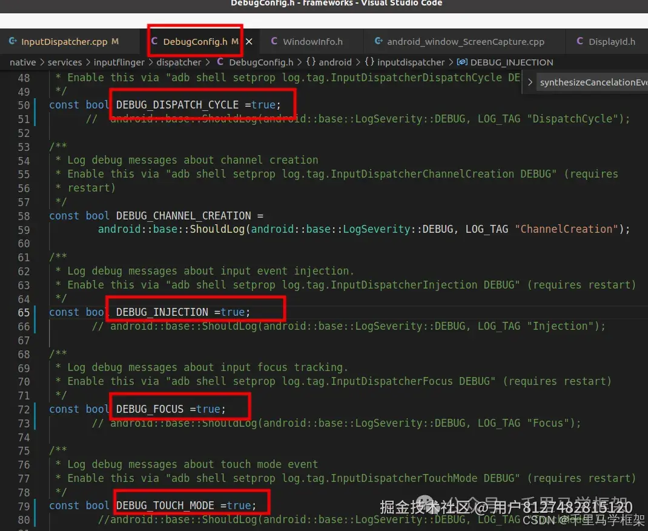Viewport: 648px width, 531px height.
Task: Click line number 65 in the gutter
Action: pyautogui.click(x=24, y=313)
